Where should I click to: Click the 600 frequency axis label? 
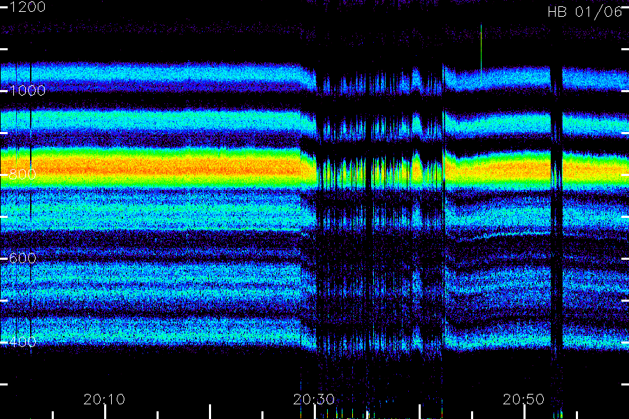point(22,258)
